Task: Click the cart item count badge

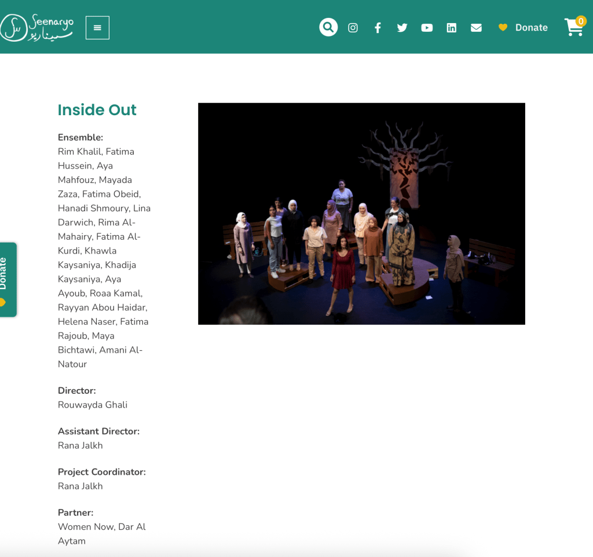Action: click(581, 21)
